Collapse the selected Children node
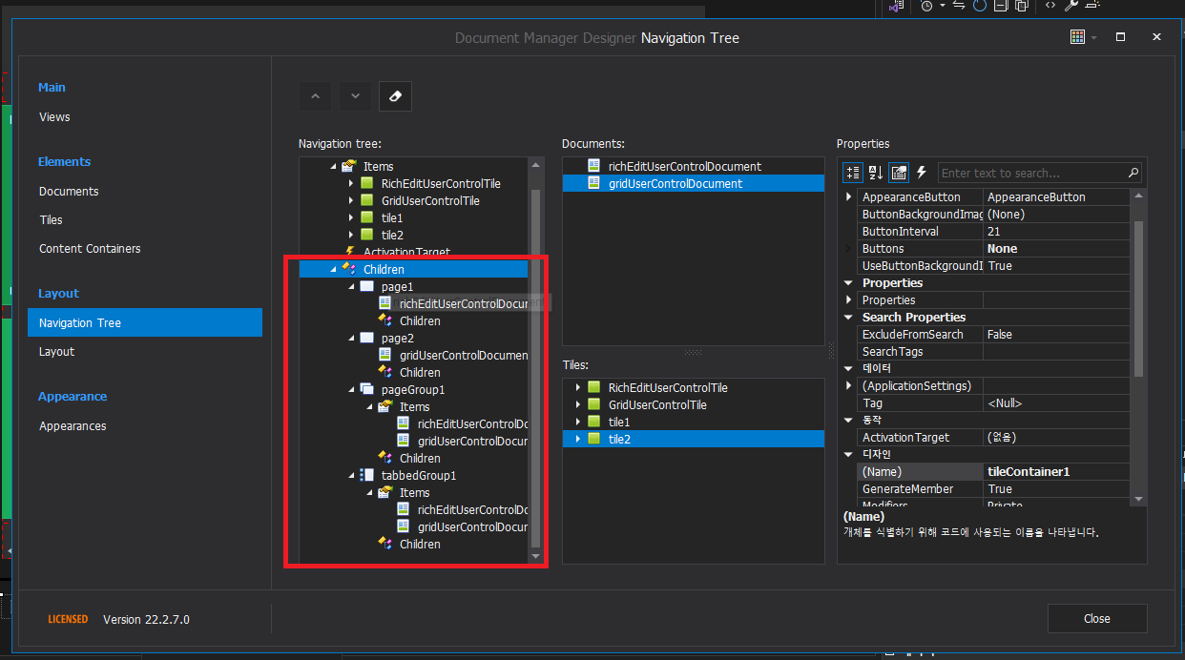The image size is (1185, 660). click(334, 269)
